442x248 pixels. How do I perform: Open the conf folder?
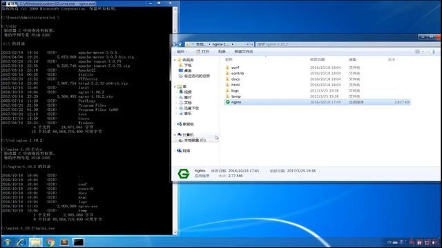(x=235, y=68)
